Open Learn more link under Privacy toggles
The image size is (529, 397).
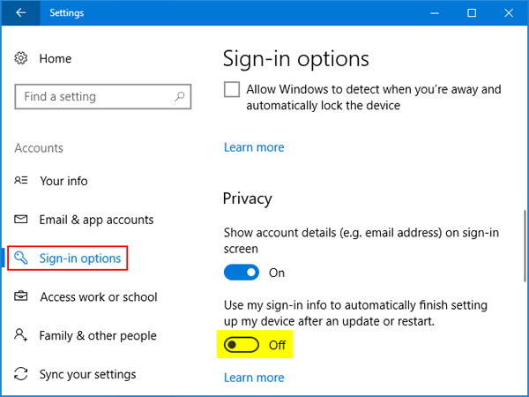coord(254,378)
